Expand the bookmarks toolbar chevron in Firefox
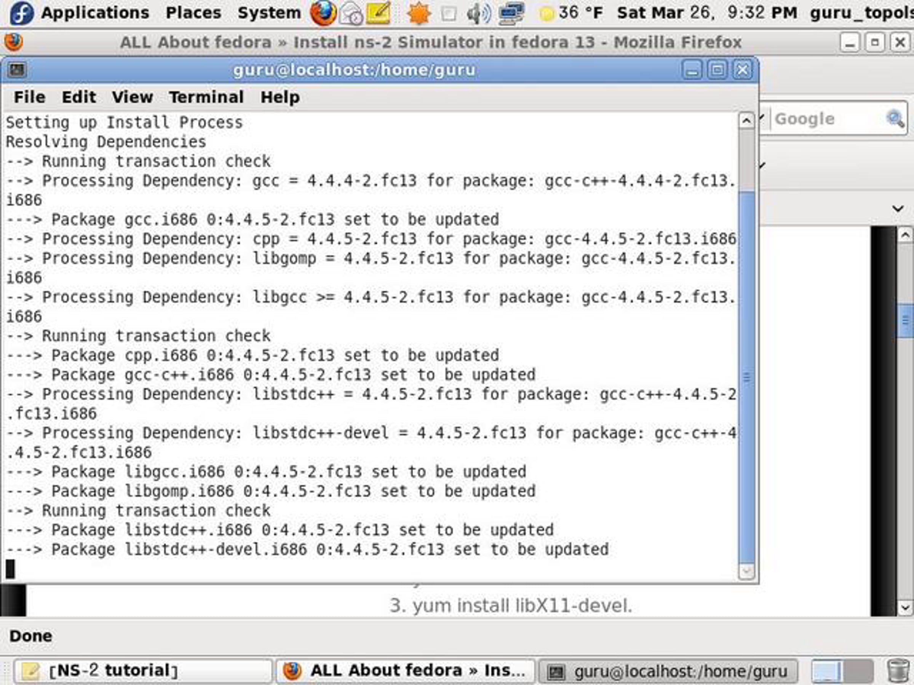Viewport: 914px width, 685px height. 898,209
